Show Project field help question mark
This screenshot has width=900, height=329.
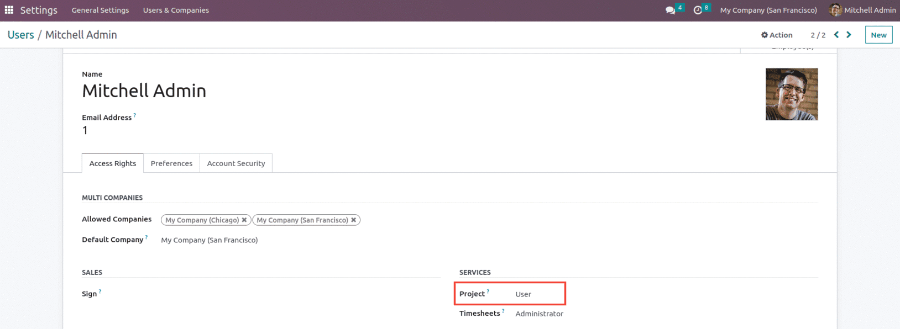[x=488, y=291]
